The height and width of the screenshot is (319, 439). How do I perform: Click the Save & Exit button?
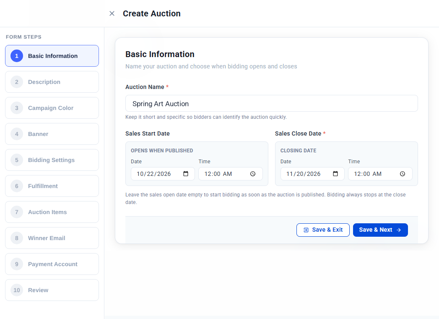pyautogui.click(x=323, y=230)
